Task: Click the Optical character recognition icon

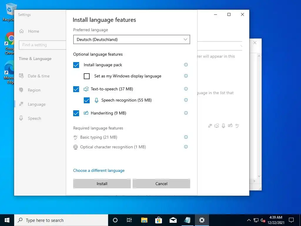Action: pos(76,147)
